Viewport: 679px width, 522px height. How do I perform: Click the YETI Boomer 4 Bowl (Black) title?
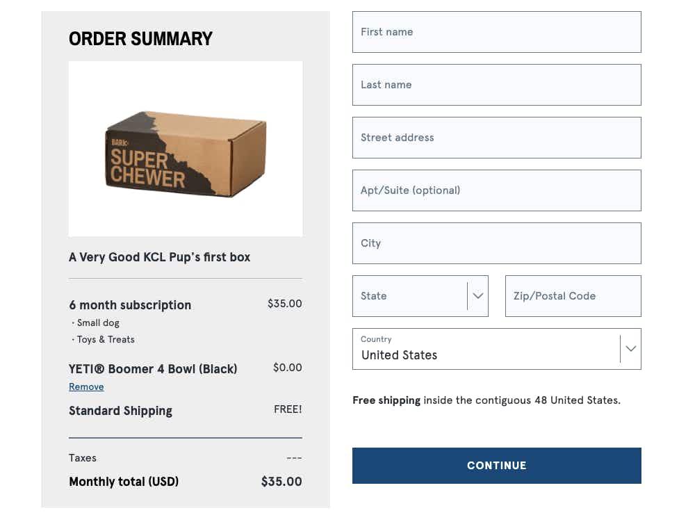153,369
